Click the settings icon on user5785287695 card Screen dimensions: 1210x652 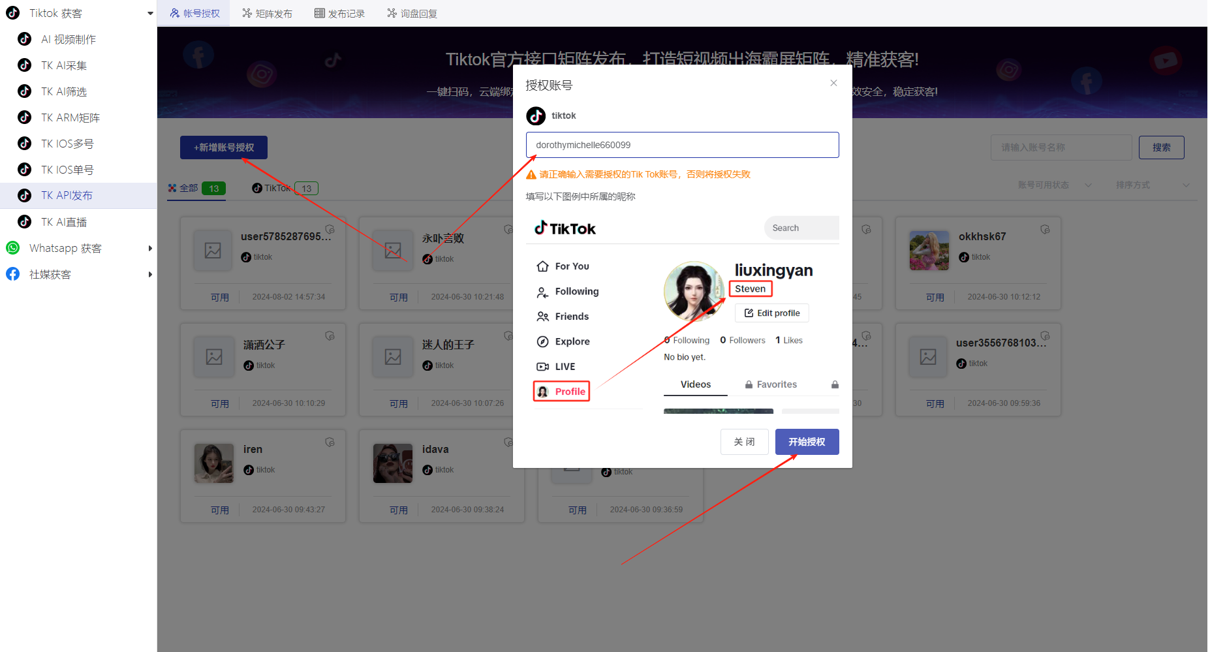pyautogui.click(x=330, y=230)
